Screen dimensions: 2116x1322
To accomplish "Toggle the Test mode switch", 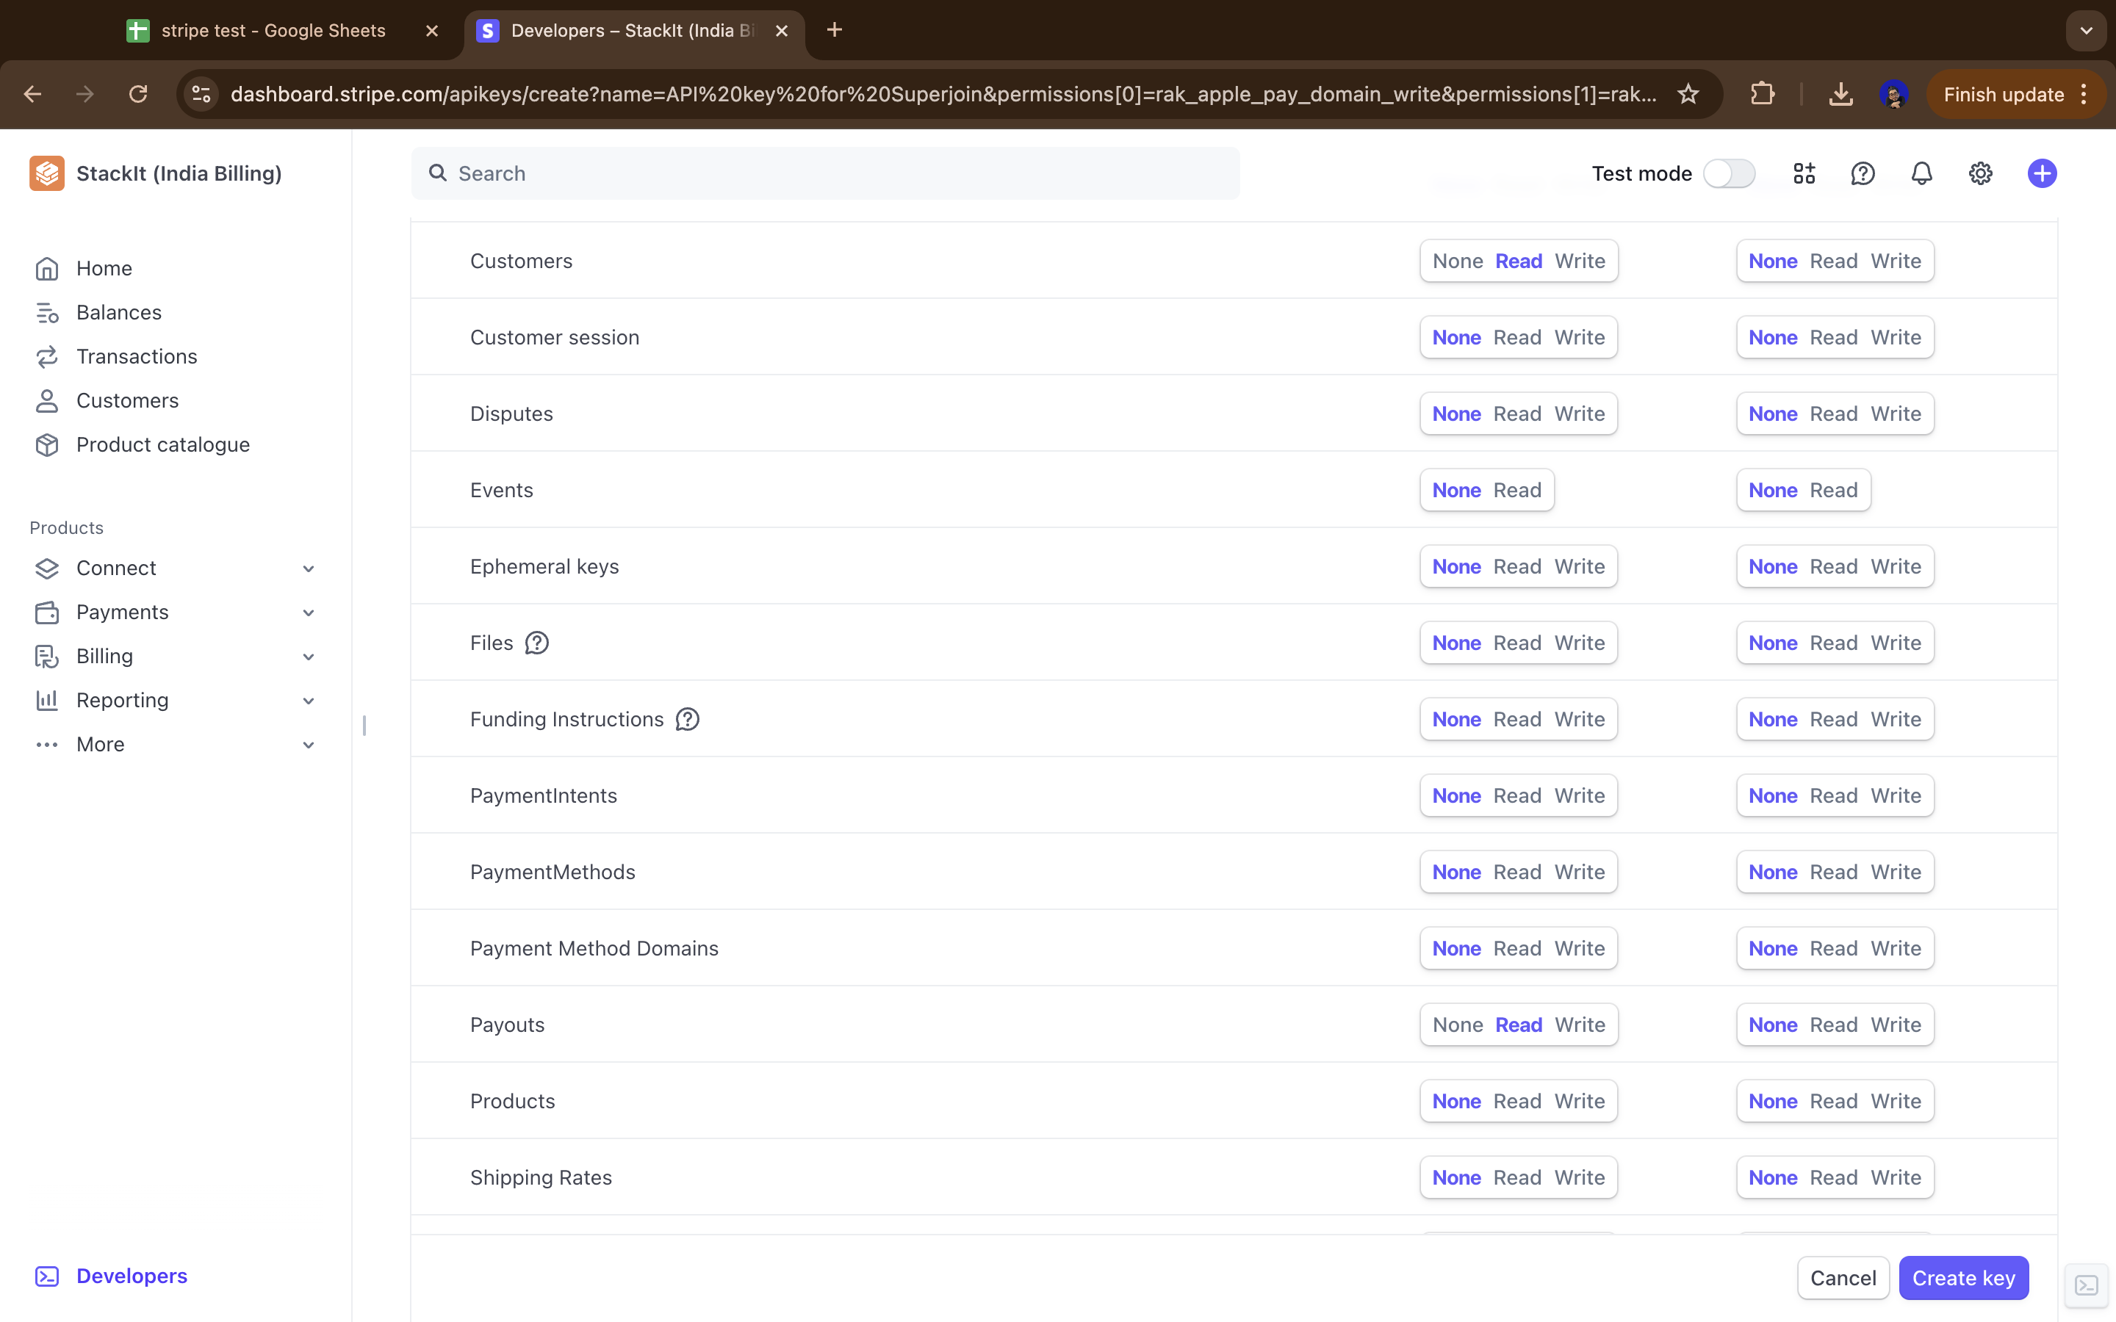I will pos(1729,173).
